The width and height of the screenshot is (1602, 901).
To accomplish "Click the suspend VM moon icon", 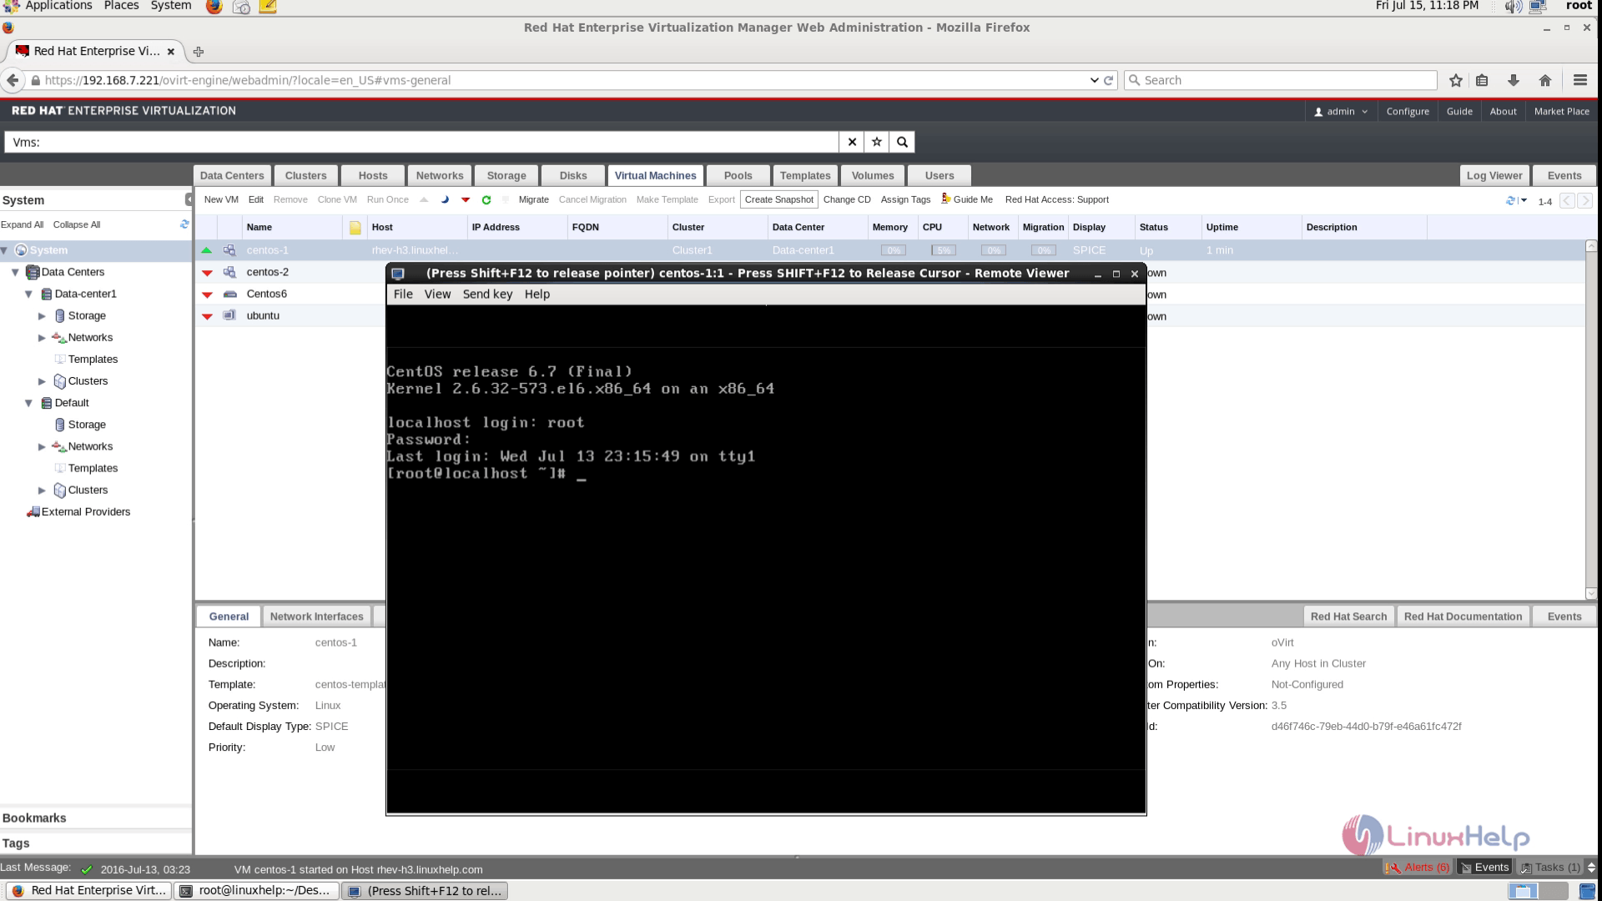I will pyautogui.click(x=445, y=199).
